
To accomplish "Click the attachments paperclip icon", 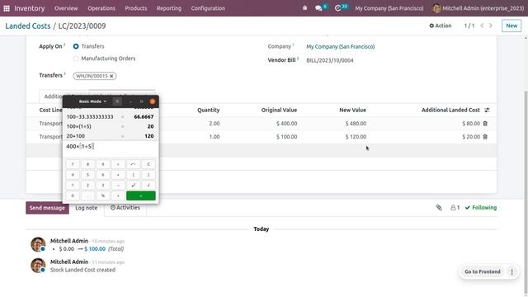I will tap(439, 207).
